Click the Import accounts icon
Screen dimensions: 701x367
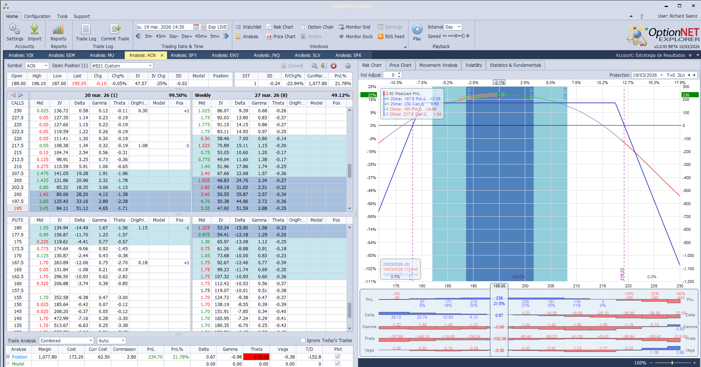34,32
